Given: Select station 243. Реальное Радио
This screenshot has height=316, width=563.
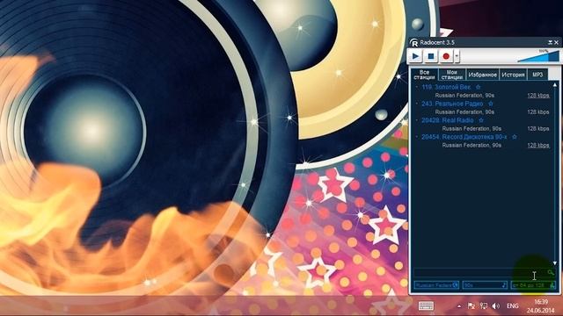Looking at the screenshot, I should [452, 104].
